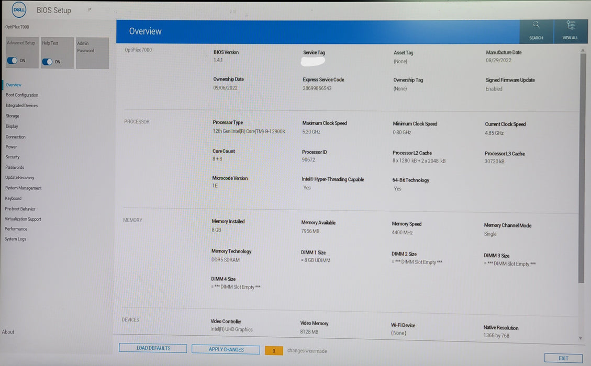Open Performance section
Image resolution: width=591 pixels, height=366 pixels.
(x=16, y=229)
